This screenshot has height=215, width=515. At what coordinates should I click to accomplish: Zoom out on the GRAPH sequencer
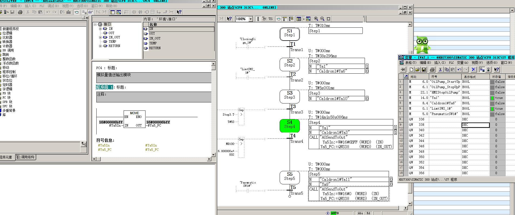click(322, 19)
